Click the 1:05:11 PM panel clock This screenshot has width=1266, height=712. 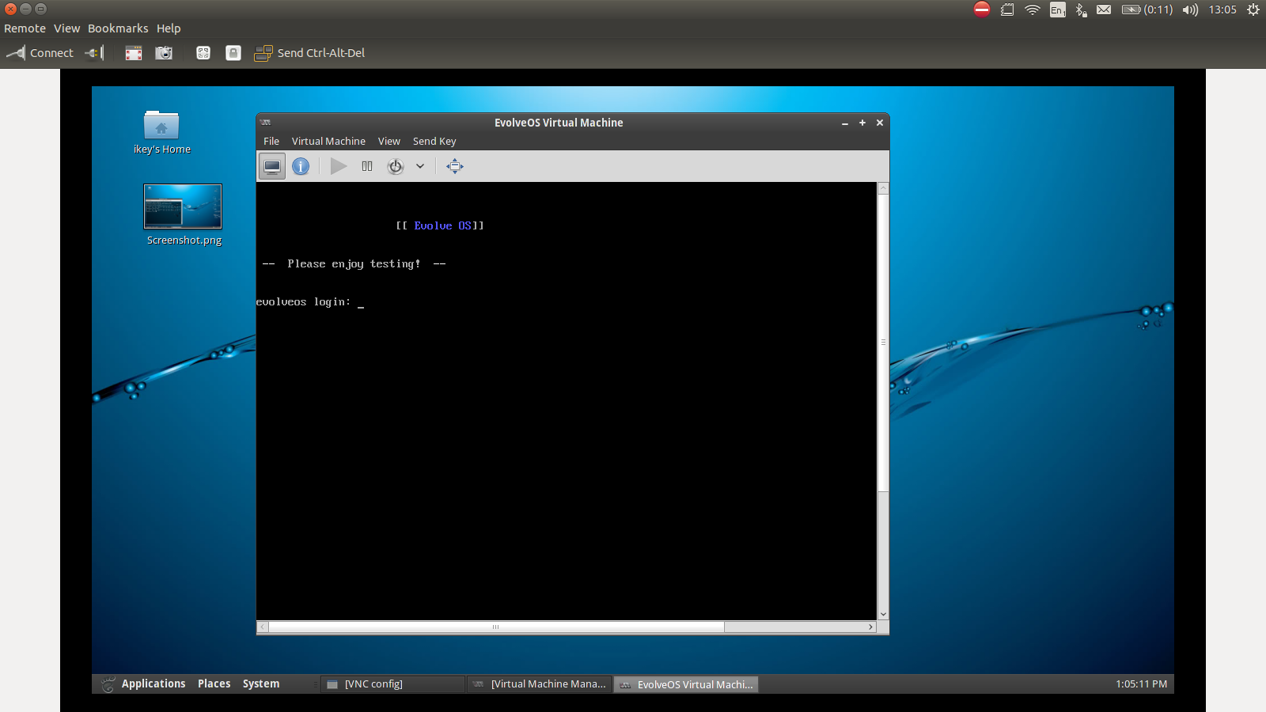point(1141,684)
